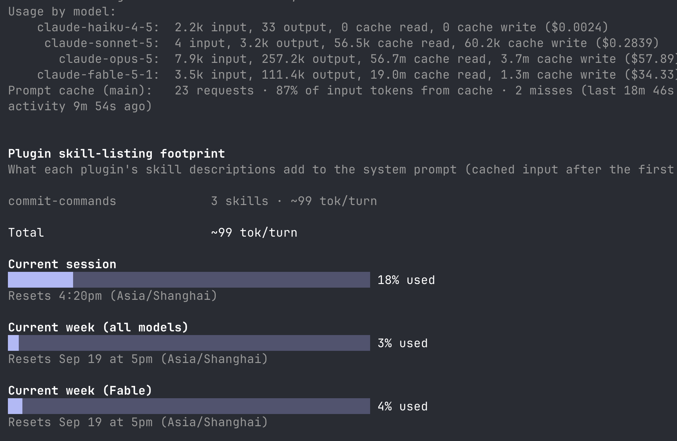
Task: Click the Current week (all models) bar
Action: 189,343
